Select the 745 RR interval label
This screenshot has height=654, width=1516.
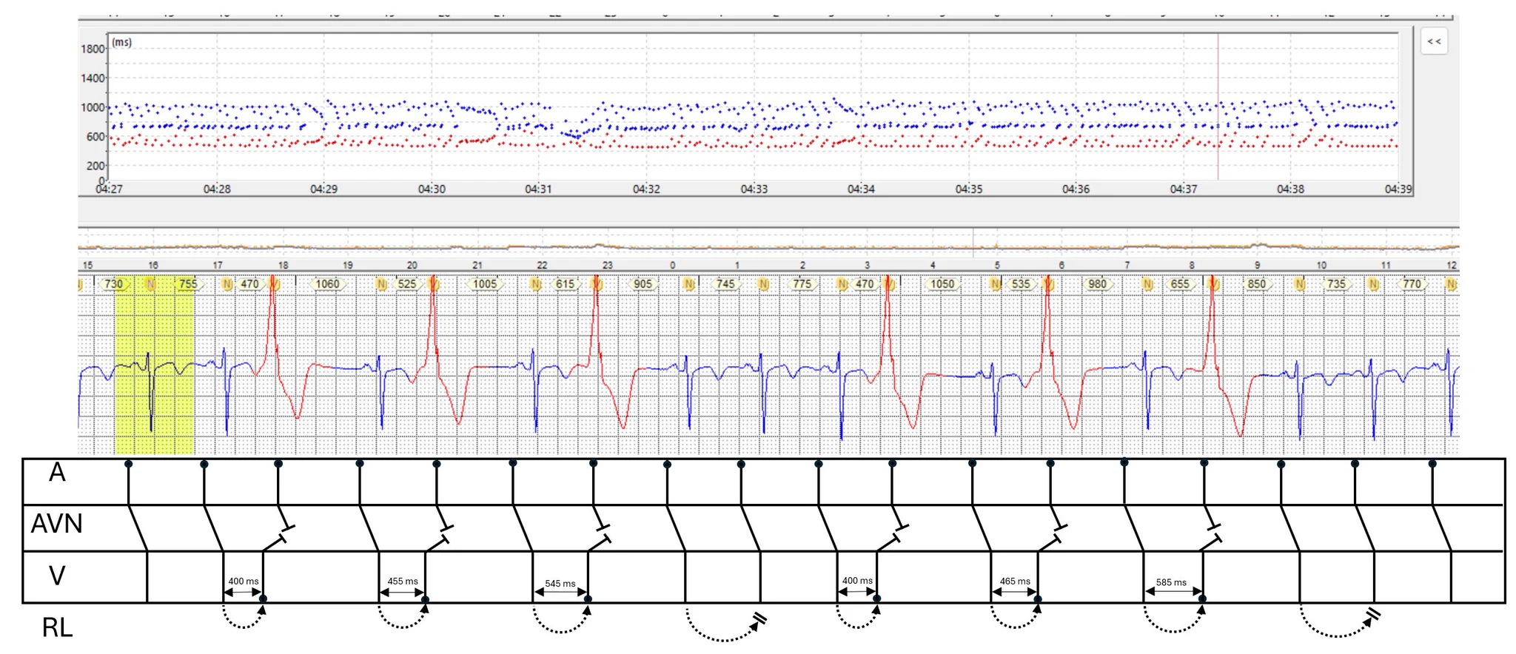725,284
